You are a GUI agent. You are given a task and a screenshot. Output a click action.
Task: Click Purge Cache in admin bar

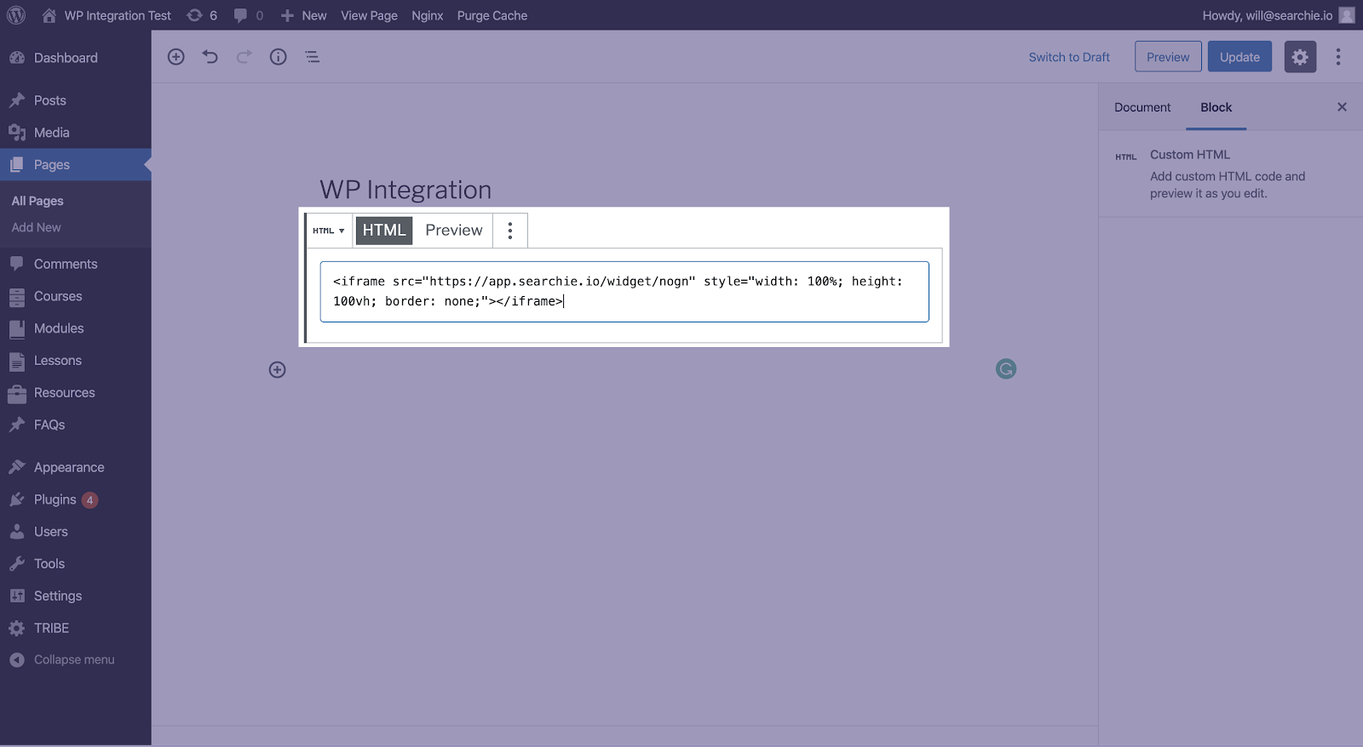pos(492,15)
